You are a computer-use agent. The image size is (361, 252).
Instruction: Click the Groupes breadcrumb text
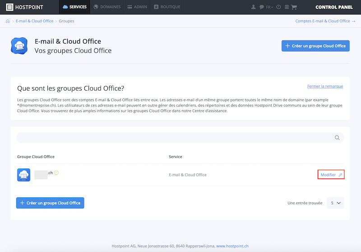click(66, 21)
